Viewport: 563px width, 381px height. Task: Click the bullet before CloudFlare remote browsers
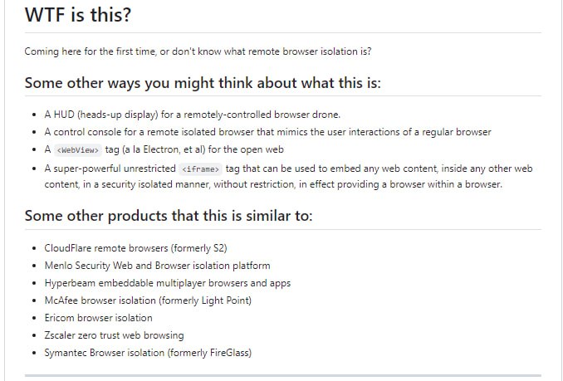click(x=35, y=248)
